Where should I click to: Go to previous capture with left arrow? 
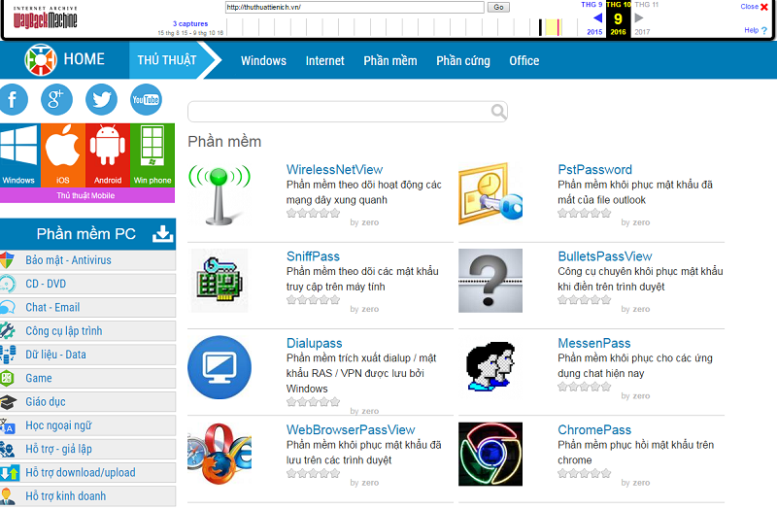[597, 18]
